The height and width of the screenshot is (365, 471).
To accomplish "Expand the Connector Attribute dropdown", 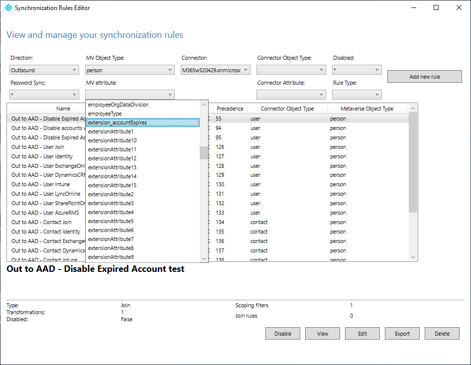I will (291, 94).
